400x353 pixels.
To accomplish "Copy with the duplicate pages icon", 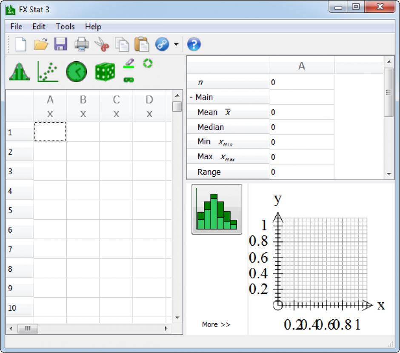I will point(122,44).
